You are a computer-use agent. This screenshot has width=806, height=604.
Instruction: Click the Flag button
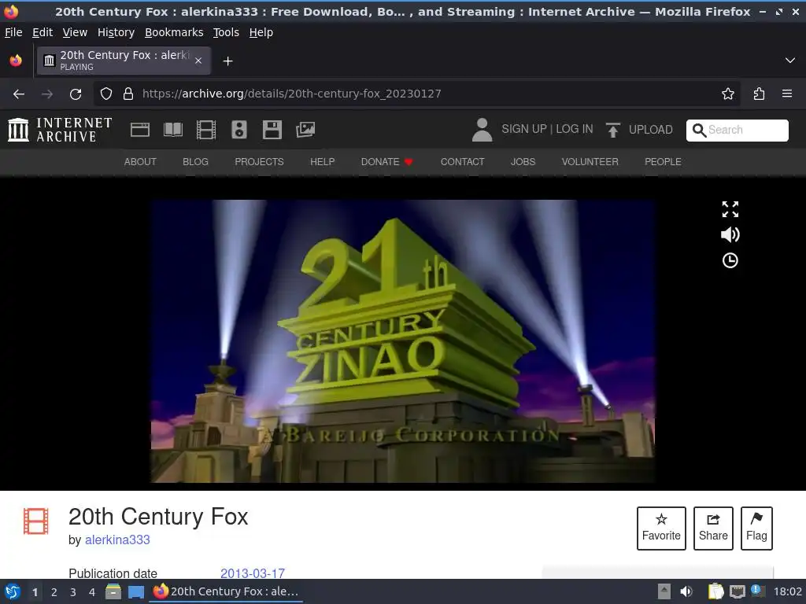756,528
